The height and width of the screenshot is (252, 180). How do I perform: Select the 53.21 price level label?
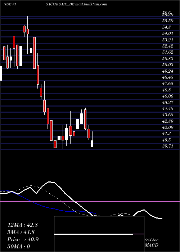(x=168, y=40)
